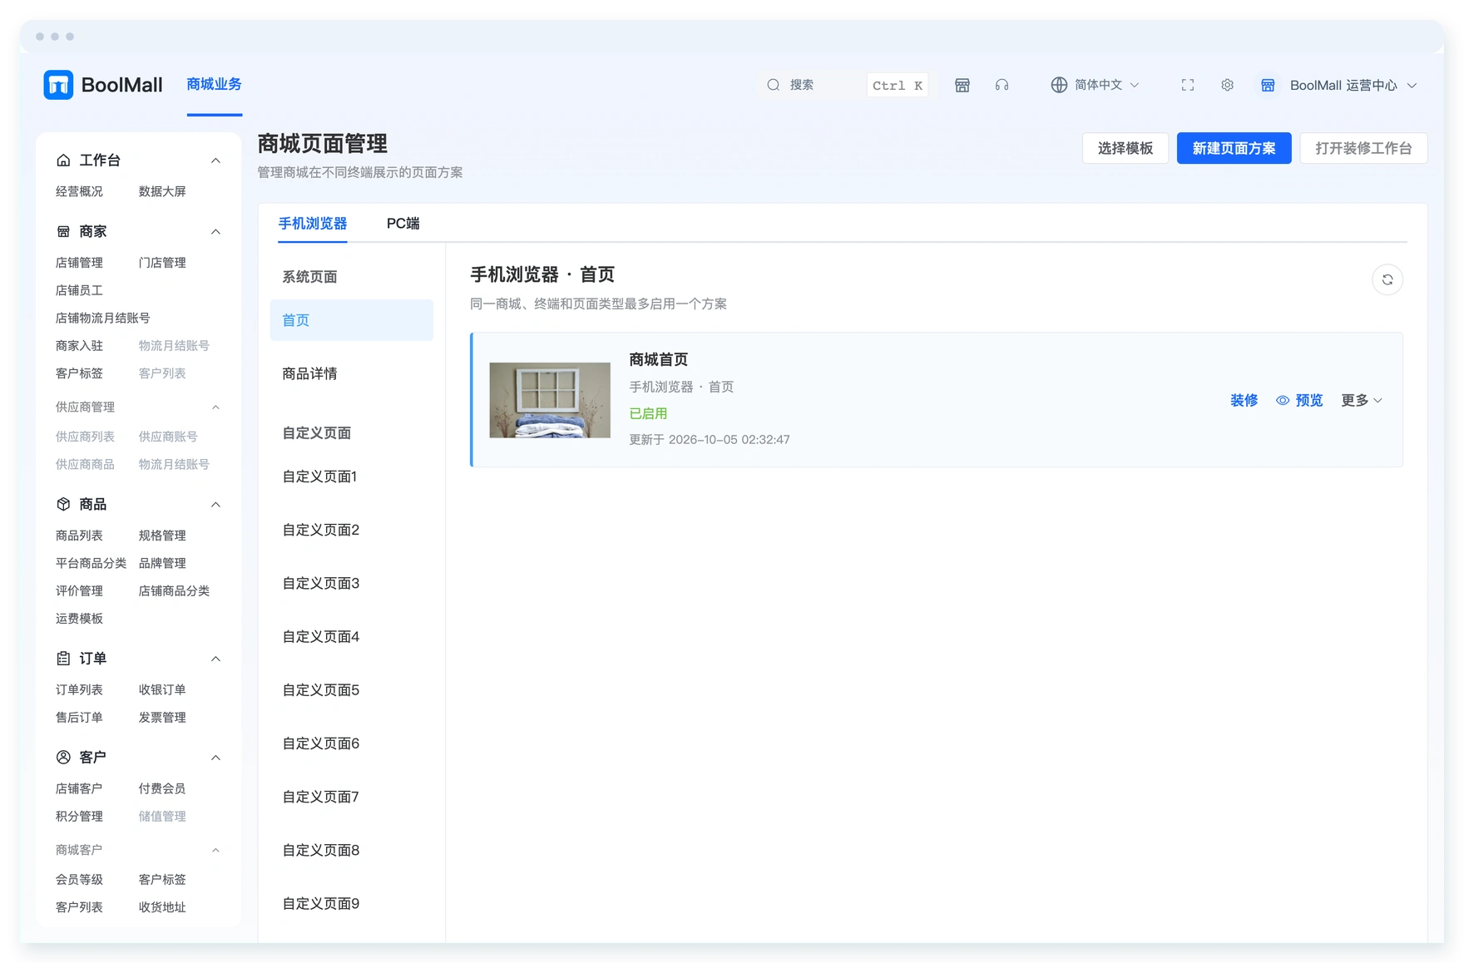Open 发票管理 in sidebar

pos(162,717)
